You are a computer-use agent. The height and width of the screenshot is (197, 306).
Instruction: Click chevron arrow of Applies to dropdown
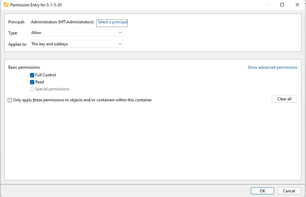tap(120, 44)
